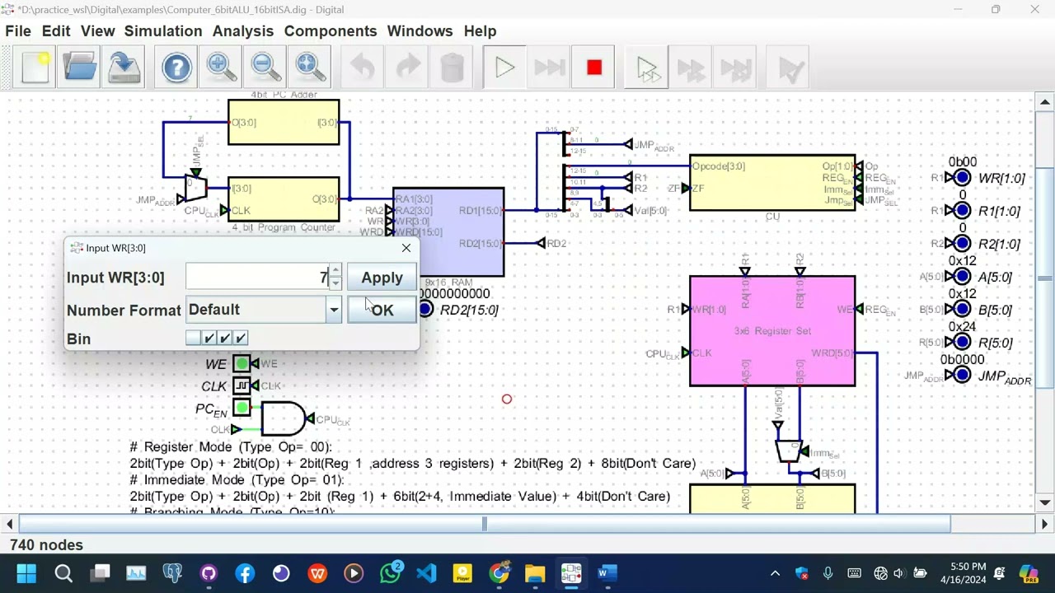This screenshot has width=1055, height=593.
Task: Open the Analysis menu
Action: [243, 30]
